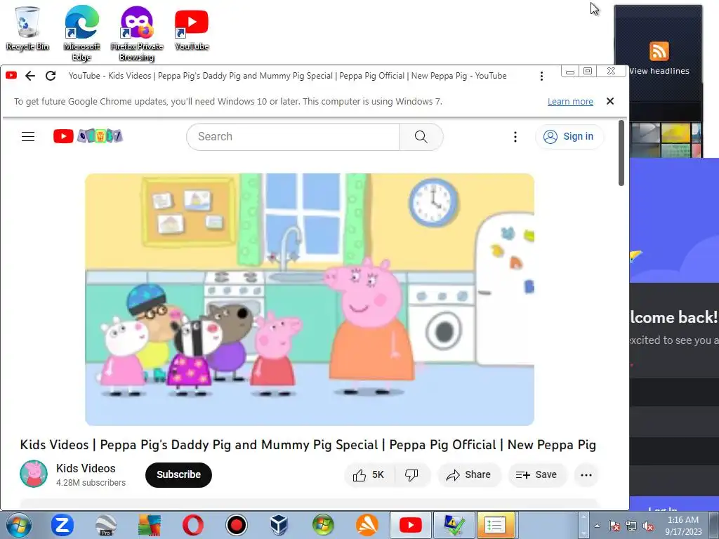Open the YouTube hamburger guide menu
719x539 pixels.
28,137
